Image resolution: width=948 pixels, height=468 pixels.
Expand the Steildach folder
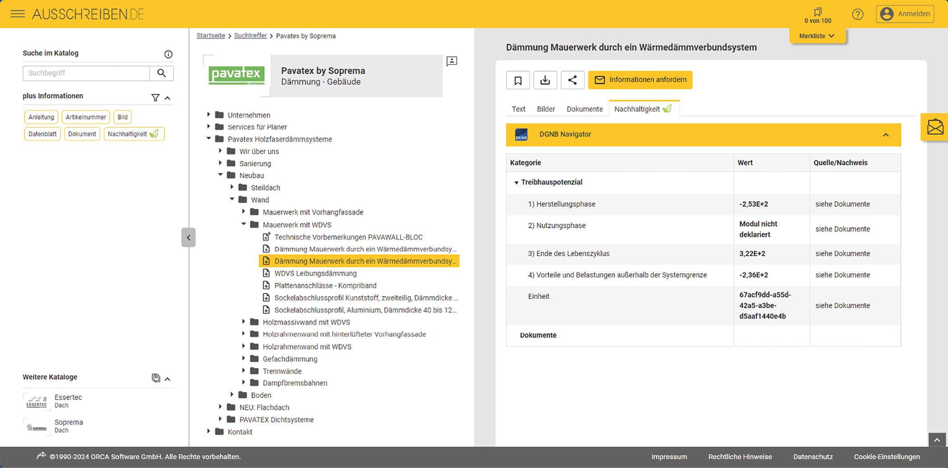click(232, 187)
